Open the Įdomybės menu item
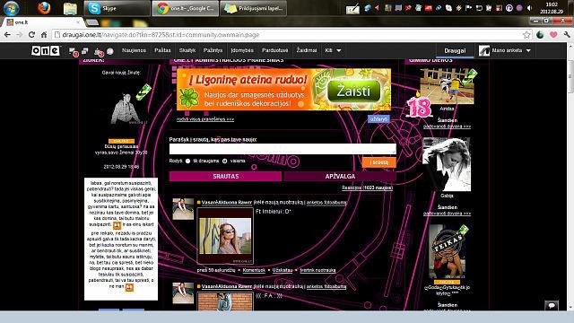The width and height of the screenshot is (574, 323). point(242,50)
